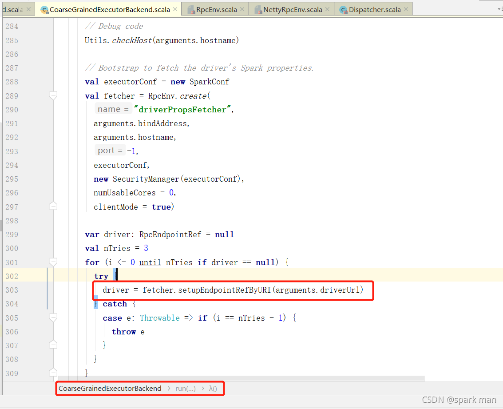
Task: Click the CoarseGrainedExecutorBackend.scala file icon
Action: pyautogui.click(x=44, y=10)
